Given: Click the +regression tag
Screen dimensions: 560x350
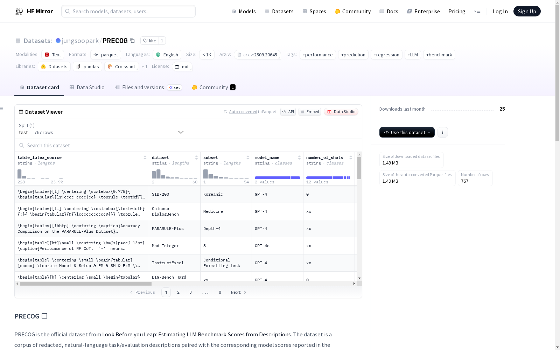Looking at the screenshot, I should click(x=386, y=55).
